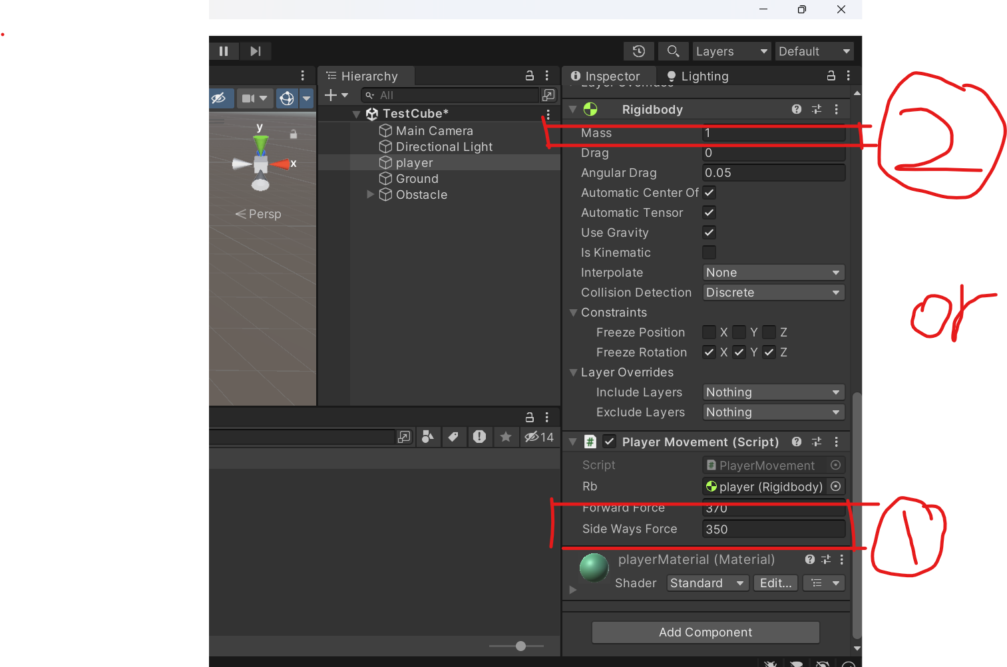Viewport: 1007px width, 667px height.
Task: Uncheck Freeze Rotation Z constraint
Action: (768, 352)
